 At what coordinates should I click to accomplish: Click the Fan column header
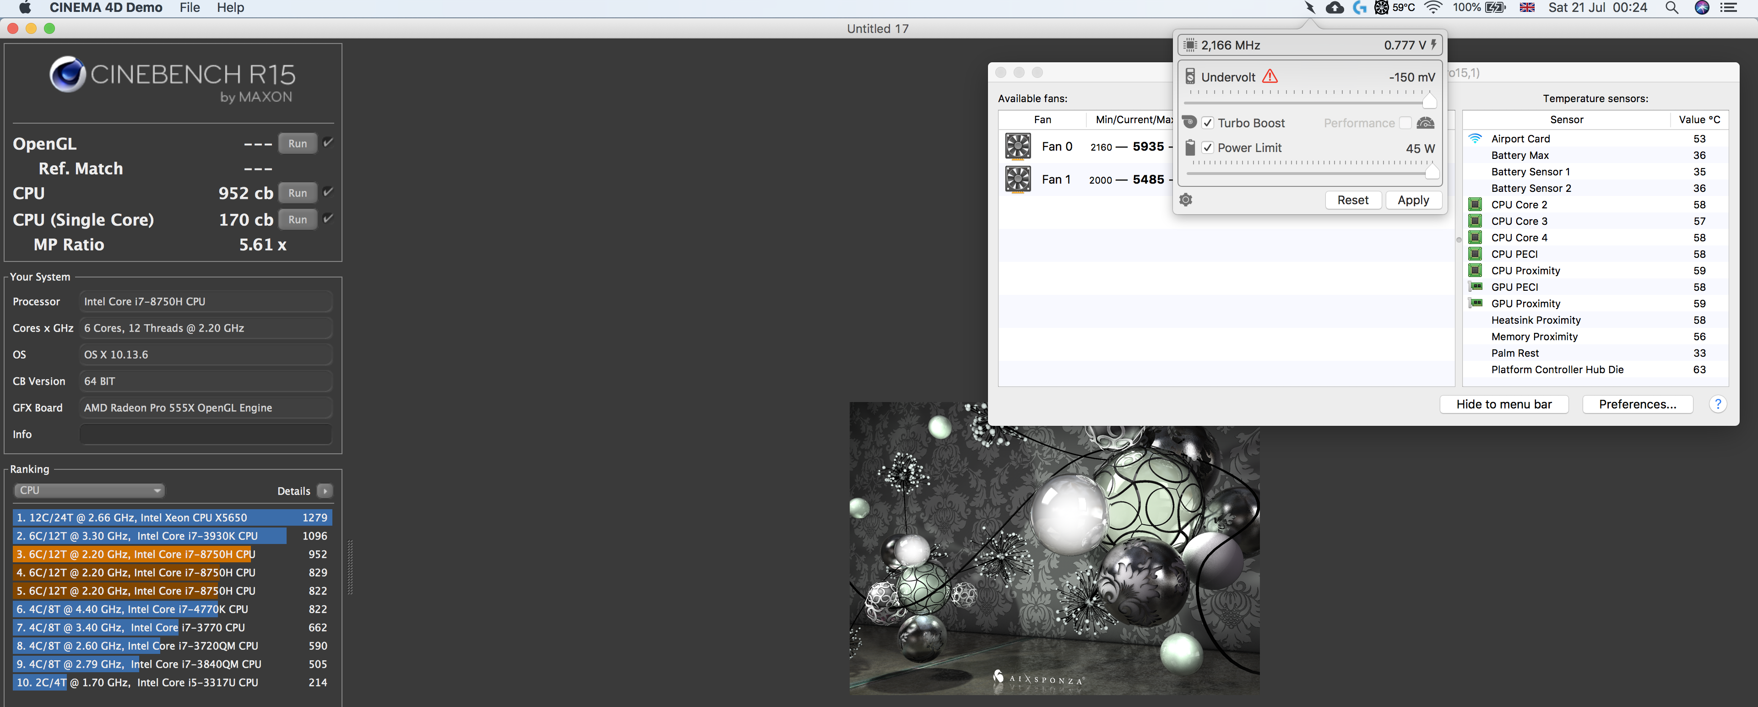coord(1042,120)
